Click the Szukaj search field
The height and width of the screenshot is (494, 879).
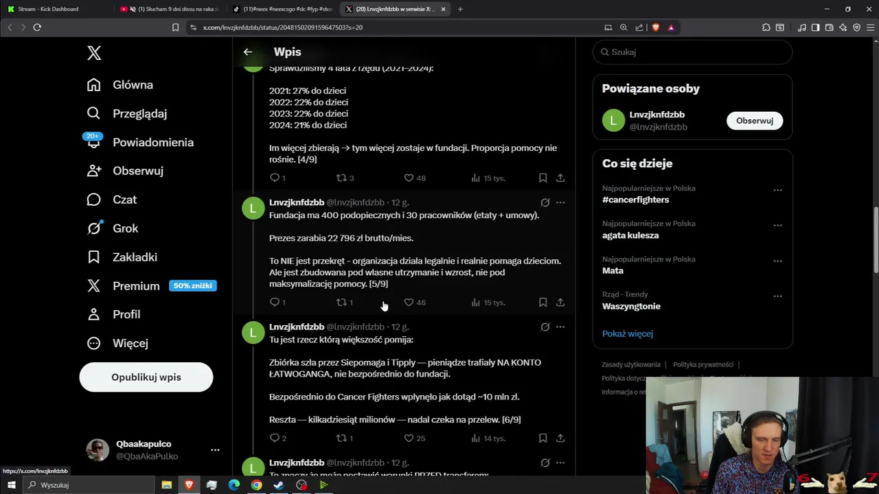[692, 52]
